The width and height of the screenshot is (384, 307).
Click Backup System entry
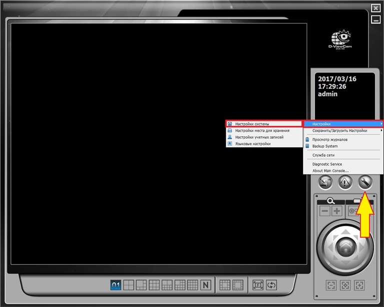click(x=325, y=146)
